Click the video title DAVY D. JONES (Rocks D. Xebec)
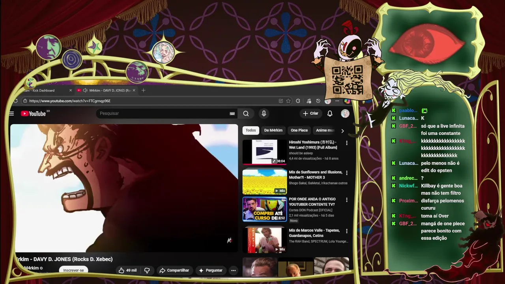The width and height of the screenshot is (505, 284). coord(64,259)
